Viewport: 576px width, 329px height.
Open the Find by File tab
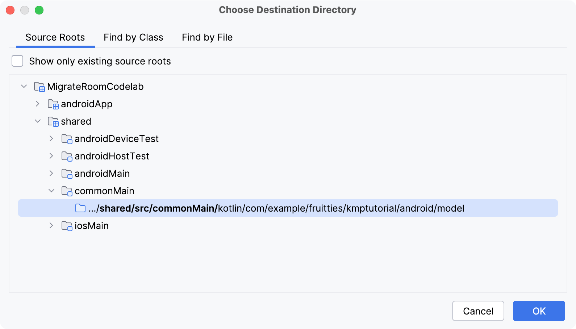coord(207,37)
